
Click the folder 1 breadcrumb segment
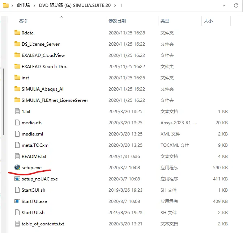point(121,5)
